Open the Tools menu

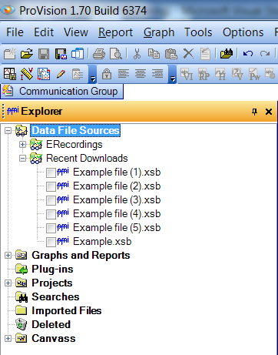point(198,32)
